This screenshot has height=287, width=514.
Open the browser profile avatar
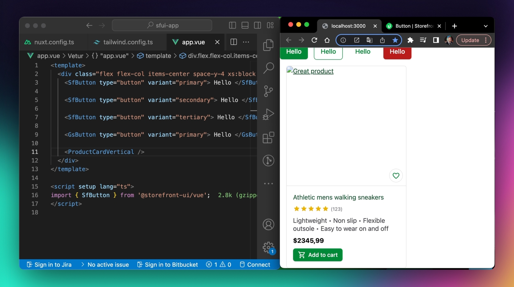click(449, 40)
